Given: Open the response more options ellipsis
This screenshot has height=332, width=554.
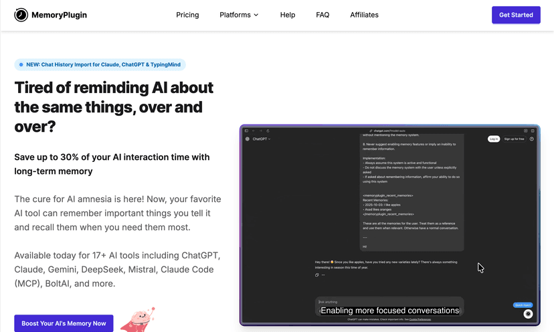Looking at the screenshot, I should [x=323, y=275].
